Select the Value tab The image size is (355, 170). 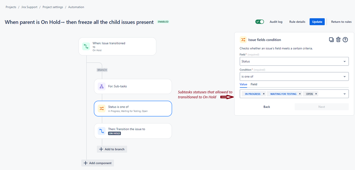click(x=243, y=84)
